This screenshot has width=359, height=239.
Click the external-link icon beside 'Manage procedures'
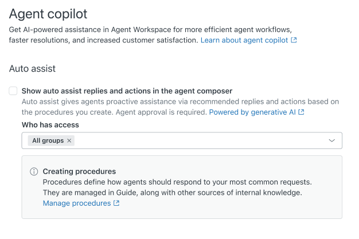click(x=116, y=203)
